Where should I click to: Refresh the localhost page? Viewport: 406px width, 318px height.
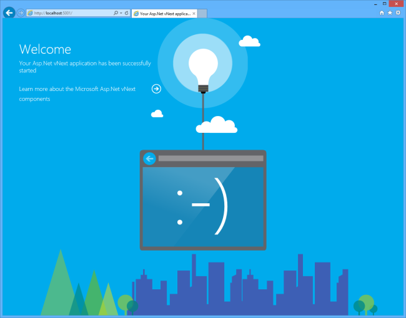tap(127, 12)
